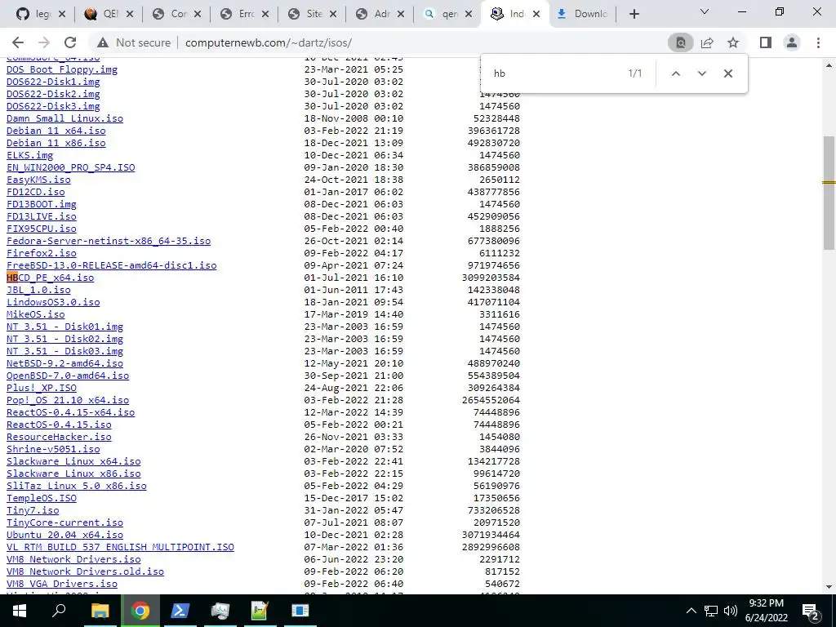Open the OpenBSD-7.0-amd64.iso link

(68, 376)
